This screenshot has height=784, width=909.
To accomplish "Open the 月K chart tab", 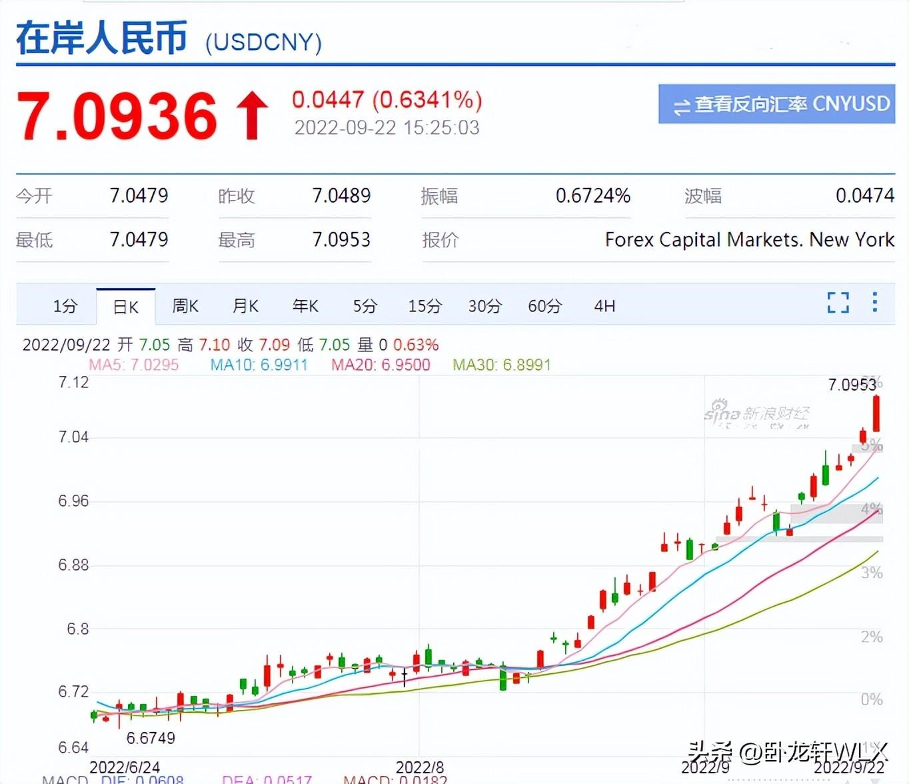I will point(245,306).
